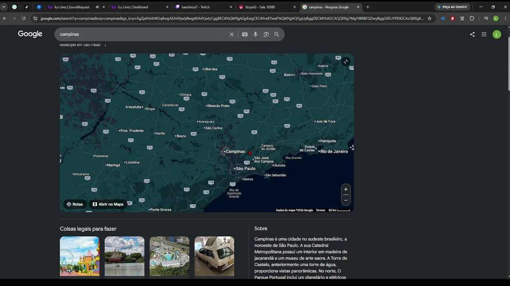Click the Rio de Janeiro map label

point(333,151)
